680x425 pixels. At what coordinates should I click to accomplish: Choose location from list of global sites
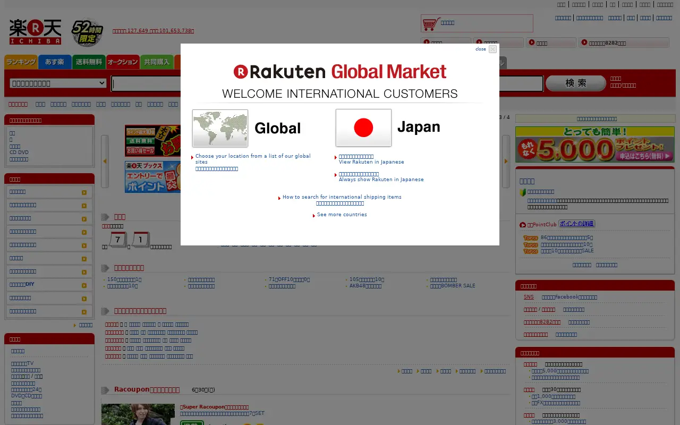pos(253,159)
